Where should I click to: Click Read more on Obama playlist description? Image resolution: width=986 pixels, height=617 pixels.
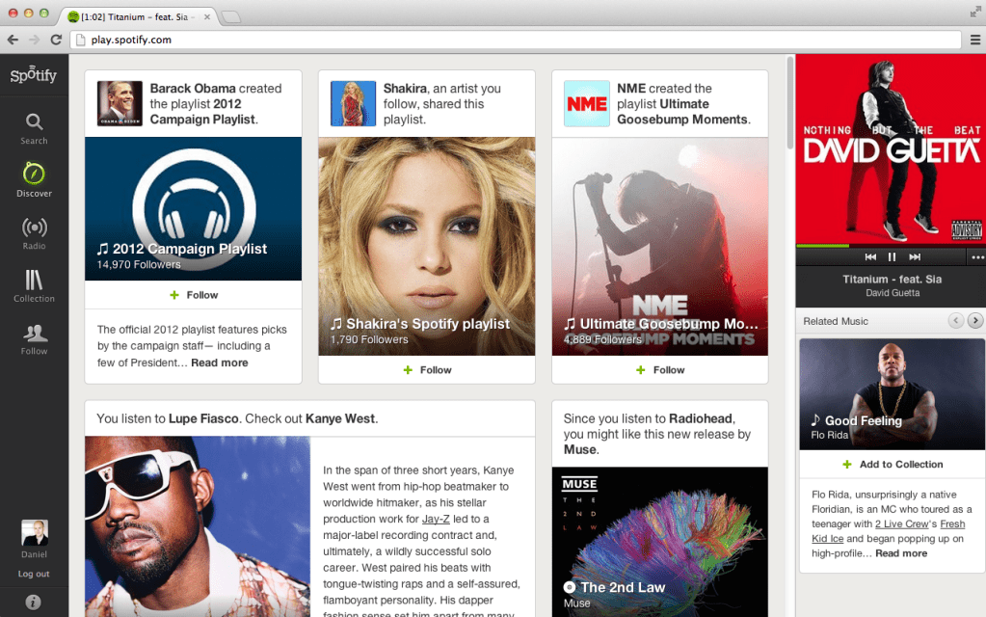click(x=220, y=362)
